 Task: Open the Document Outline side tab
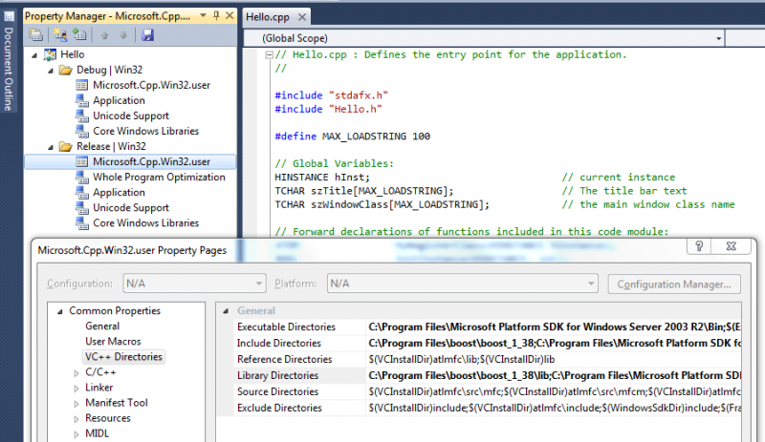9,61
